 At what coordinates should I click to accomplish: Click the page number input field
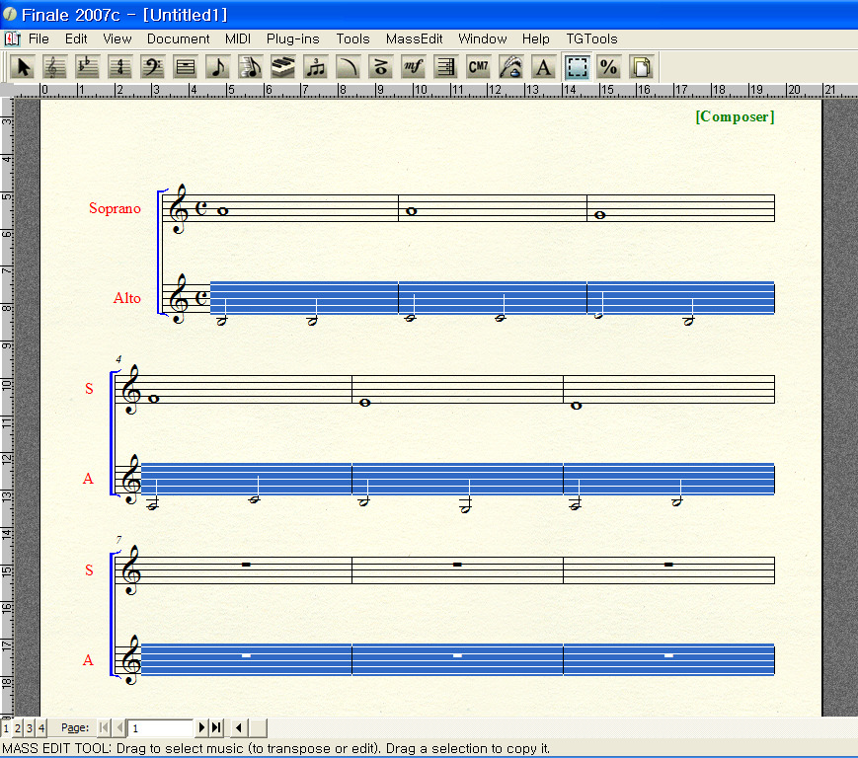pyautogui.click(x=160, y=728)
